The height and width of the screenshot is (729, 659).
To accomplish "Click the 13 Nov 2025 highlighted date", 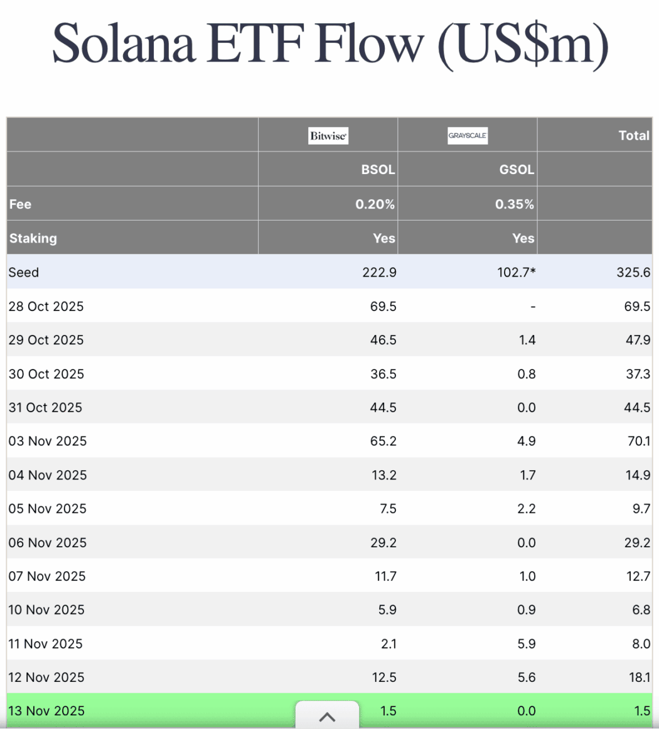I will (x=46, y=711).
